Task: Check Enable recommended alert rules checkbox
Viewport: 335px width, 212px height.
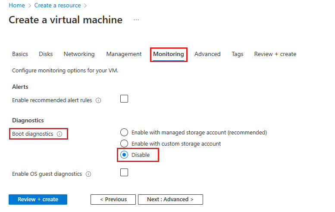Action: (124, 99)
